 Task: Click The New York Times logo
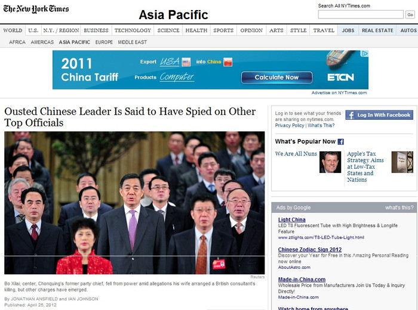coord(36,9)
